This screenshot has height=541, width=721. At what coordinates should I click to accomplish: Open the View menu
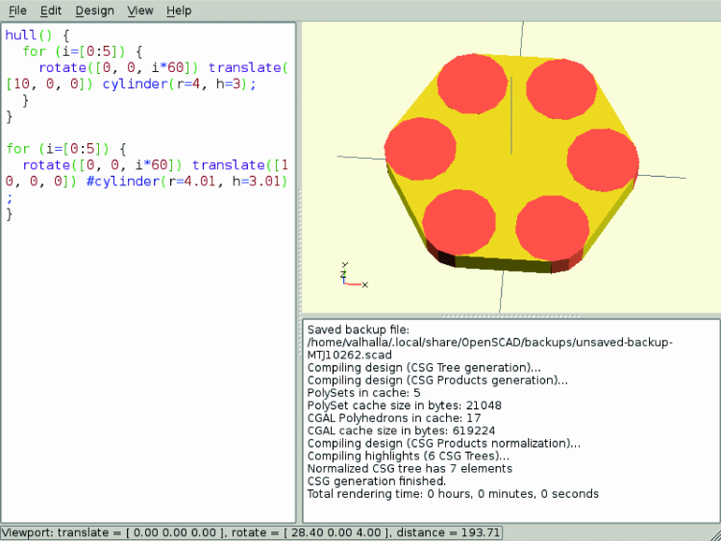pyautogui.click(x=140, y=11)
